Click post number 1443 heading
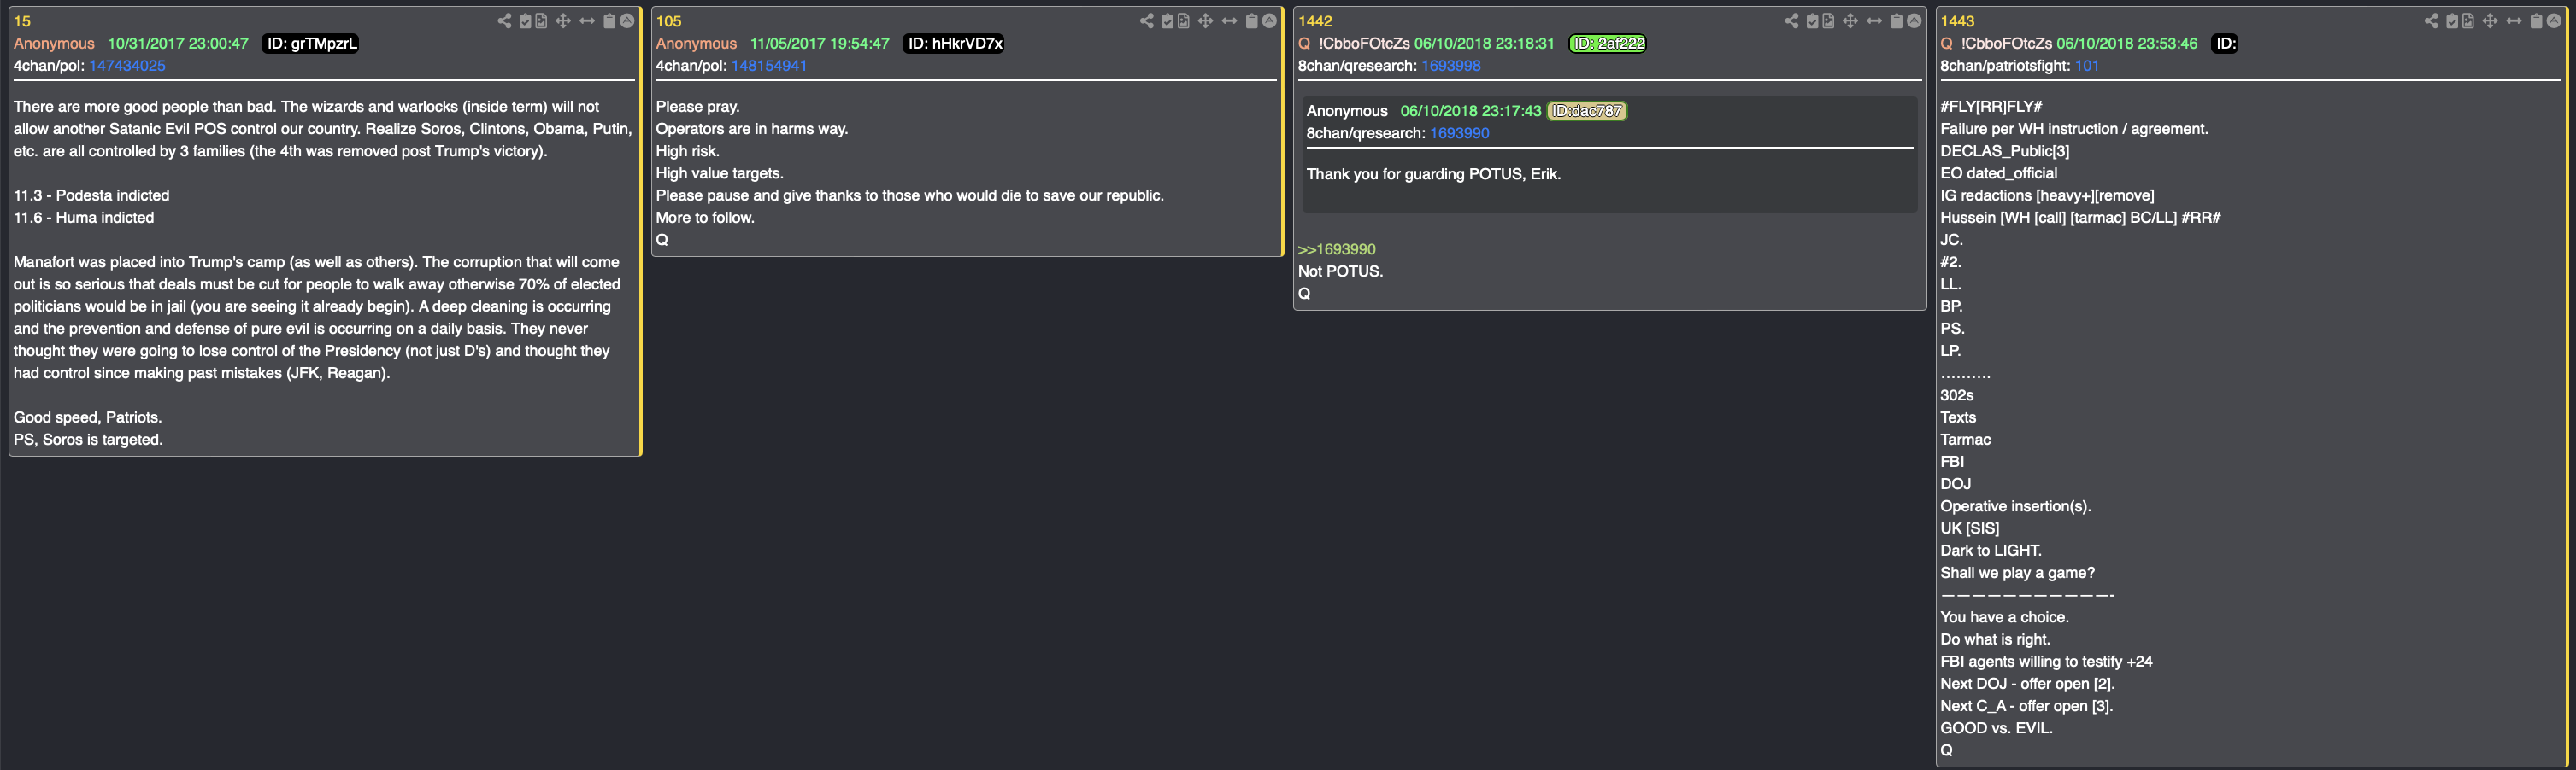 point(1957,21)
